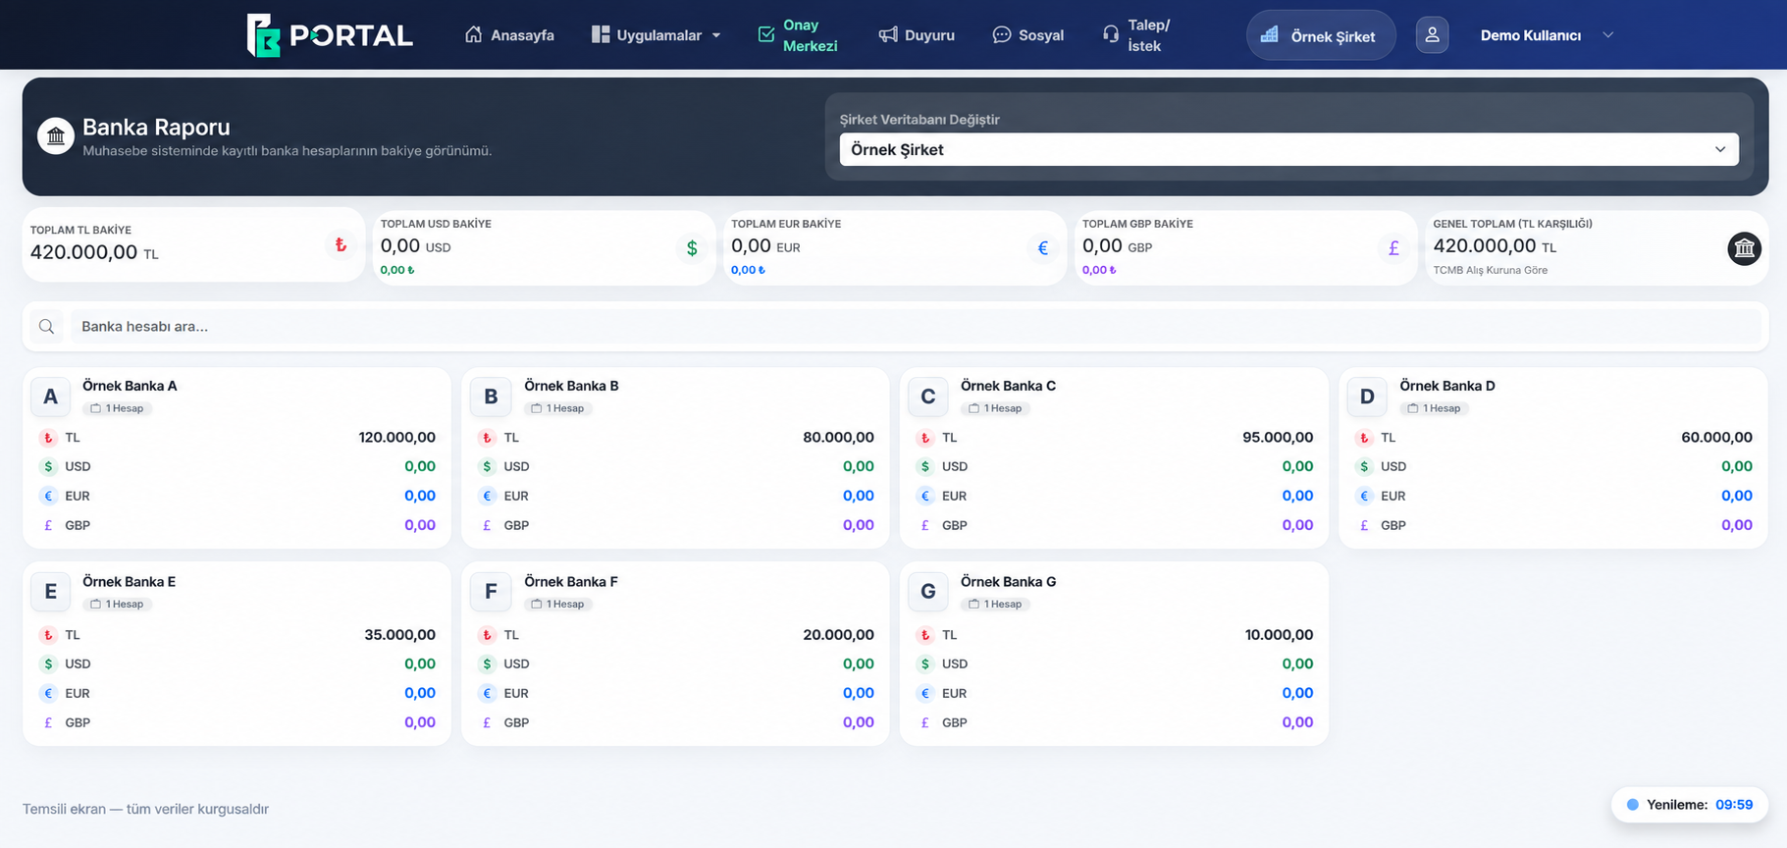The image size is (1787, 848).
Task: Click the red lira icon in Toplam TL Bakiye
Action: [x=341, y=245]
